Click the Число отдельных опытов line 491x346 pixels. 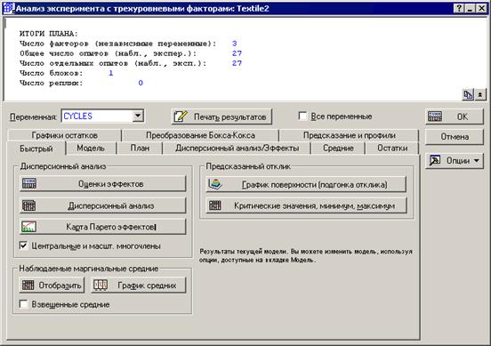click(131, 63)
